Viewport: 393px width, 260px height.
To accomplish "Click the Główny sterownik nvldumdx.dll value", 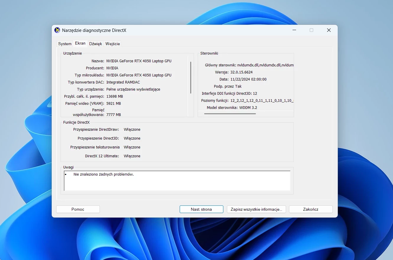I will coord(265,65).
